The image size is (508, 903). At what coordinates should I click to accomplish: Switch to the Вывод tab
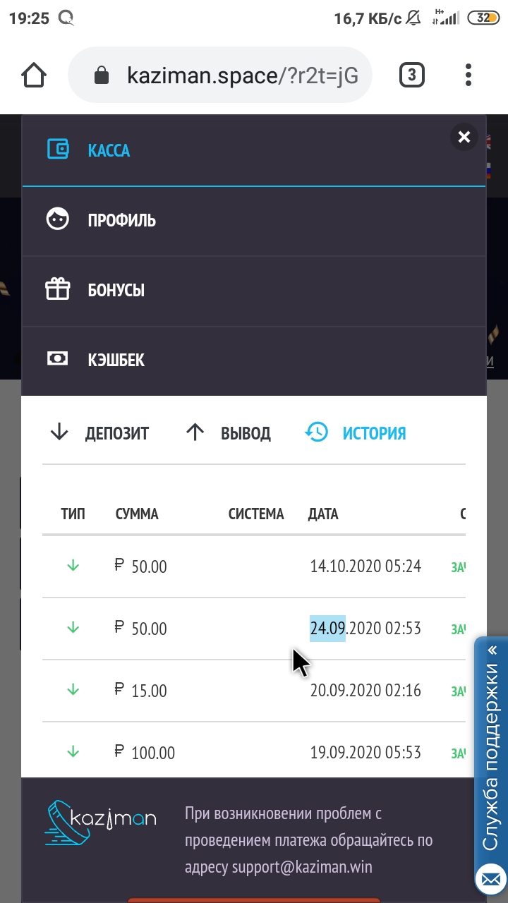[x=229, y=433]
